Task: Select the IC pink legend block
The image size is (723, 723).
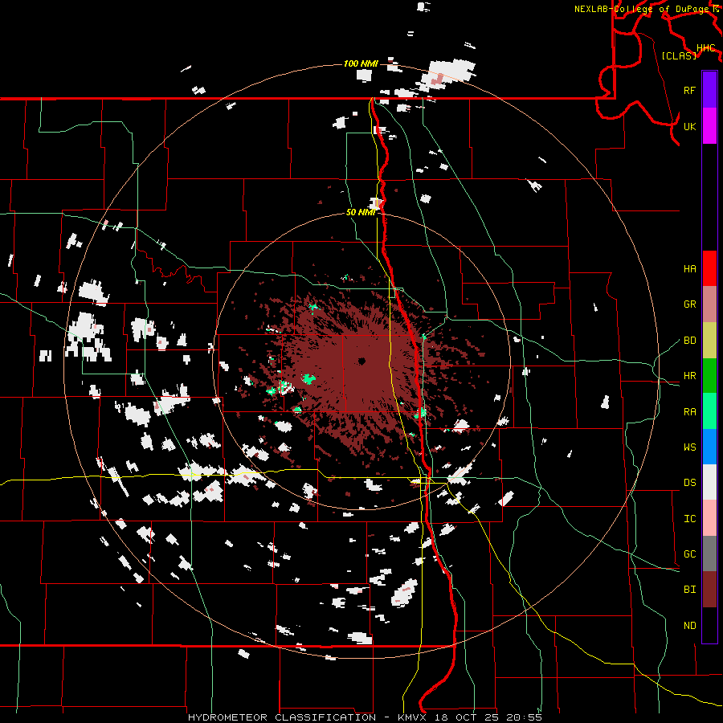Action: [709, 518]
